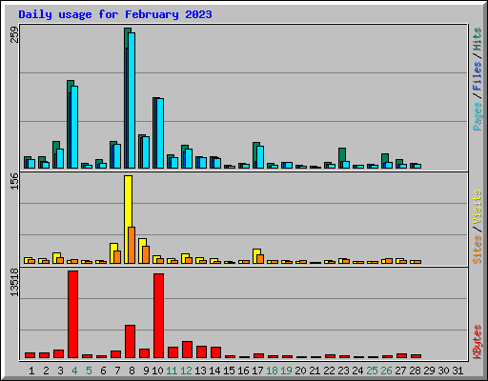The width and height of the screenshot is (488, 381).
Task: Click the 13518 axis value label
Action: [14, 283]
